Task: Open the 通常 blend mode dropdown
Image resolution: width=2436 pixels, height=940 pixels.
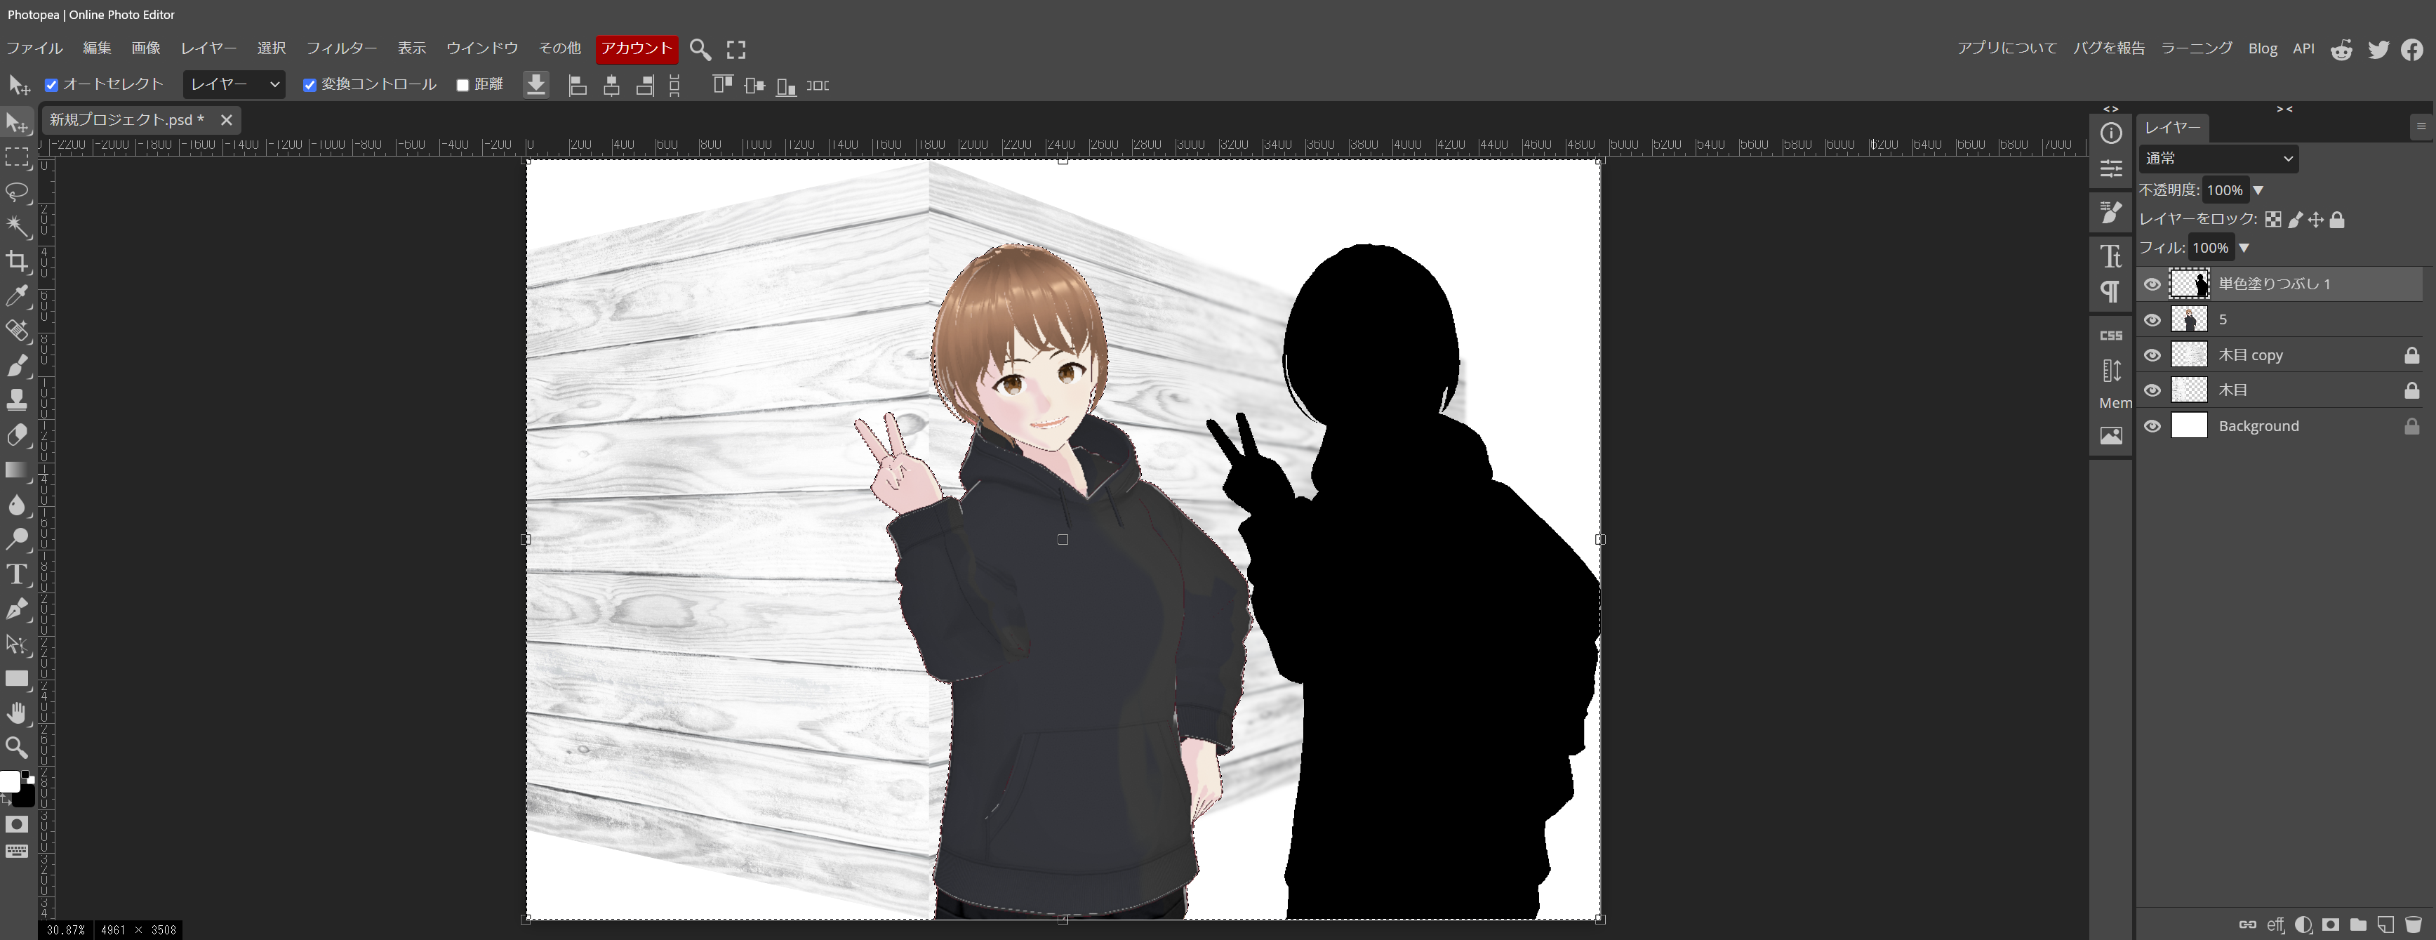Action: click(x=2218, y=158)
